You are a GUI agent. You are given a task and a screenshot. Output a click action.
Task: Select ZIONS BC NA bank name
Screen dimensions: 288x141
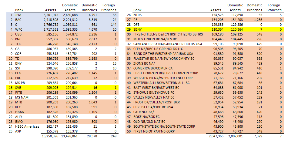(x=144, y=63)
